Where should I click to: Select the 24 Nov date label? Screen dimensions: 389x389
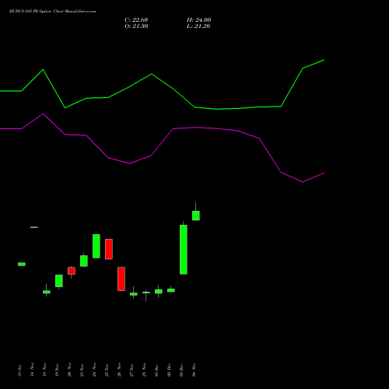tap(94, 370)
